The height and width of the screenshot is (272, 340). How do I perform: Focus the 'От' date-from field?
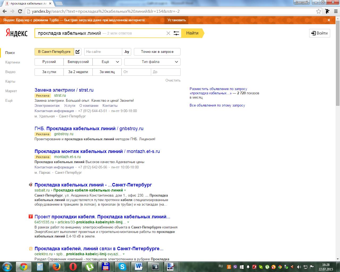tap(136, 72)
